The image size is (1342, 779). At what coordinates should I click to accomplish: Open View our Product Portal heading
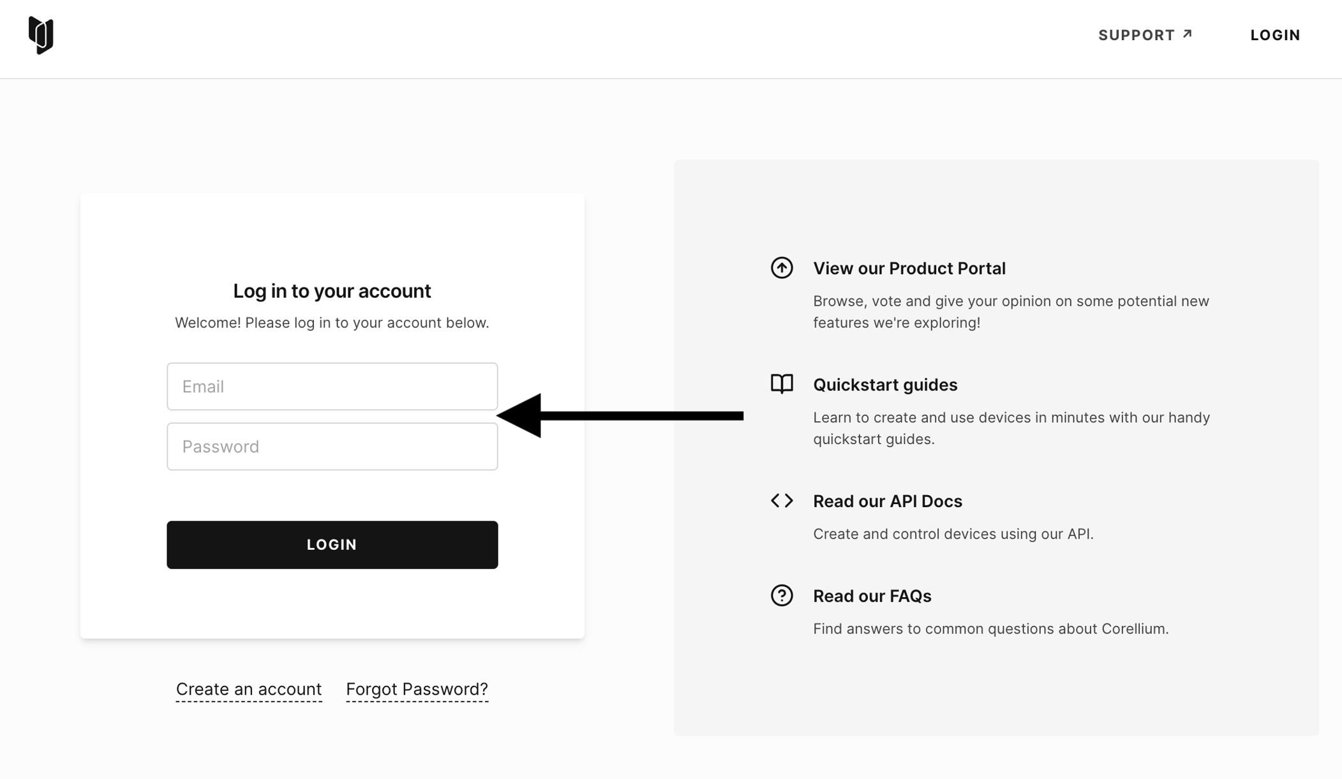tap(909, 269)
